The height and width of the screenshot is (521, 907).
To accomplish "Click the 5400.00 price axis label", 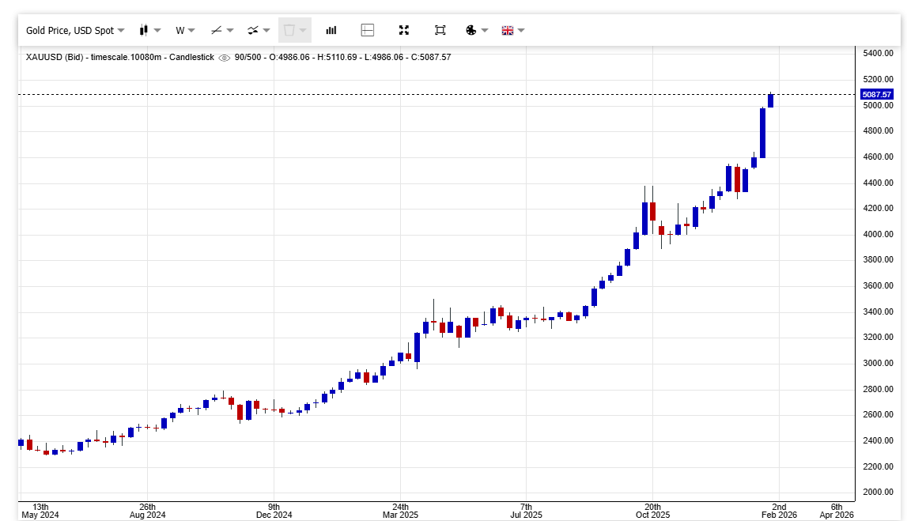I will 878,53.
